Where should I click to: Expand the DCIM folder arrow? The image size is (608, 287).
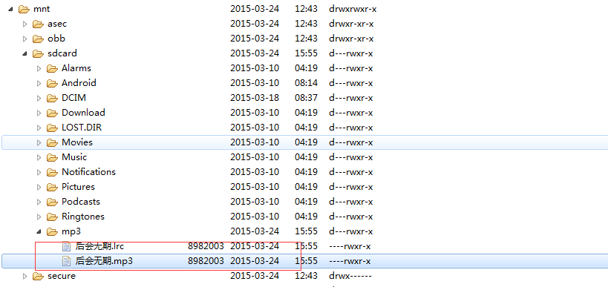point(39,98)
